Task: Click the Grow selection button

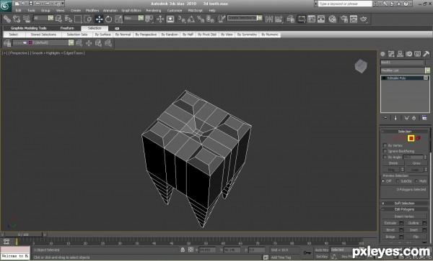Action: pyautogui.click(x=416, y=163)
